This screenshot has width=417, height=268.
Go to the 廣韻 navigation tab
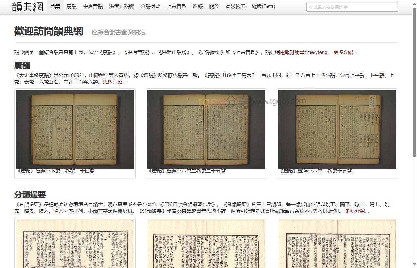pyautogui.click(x=71, y=6)
